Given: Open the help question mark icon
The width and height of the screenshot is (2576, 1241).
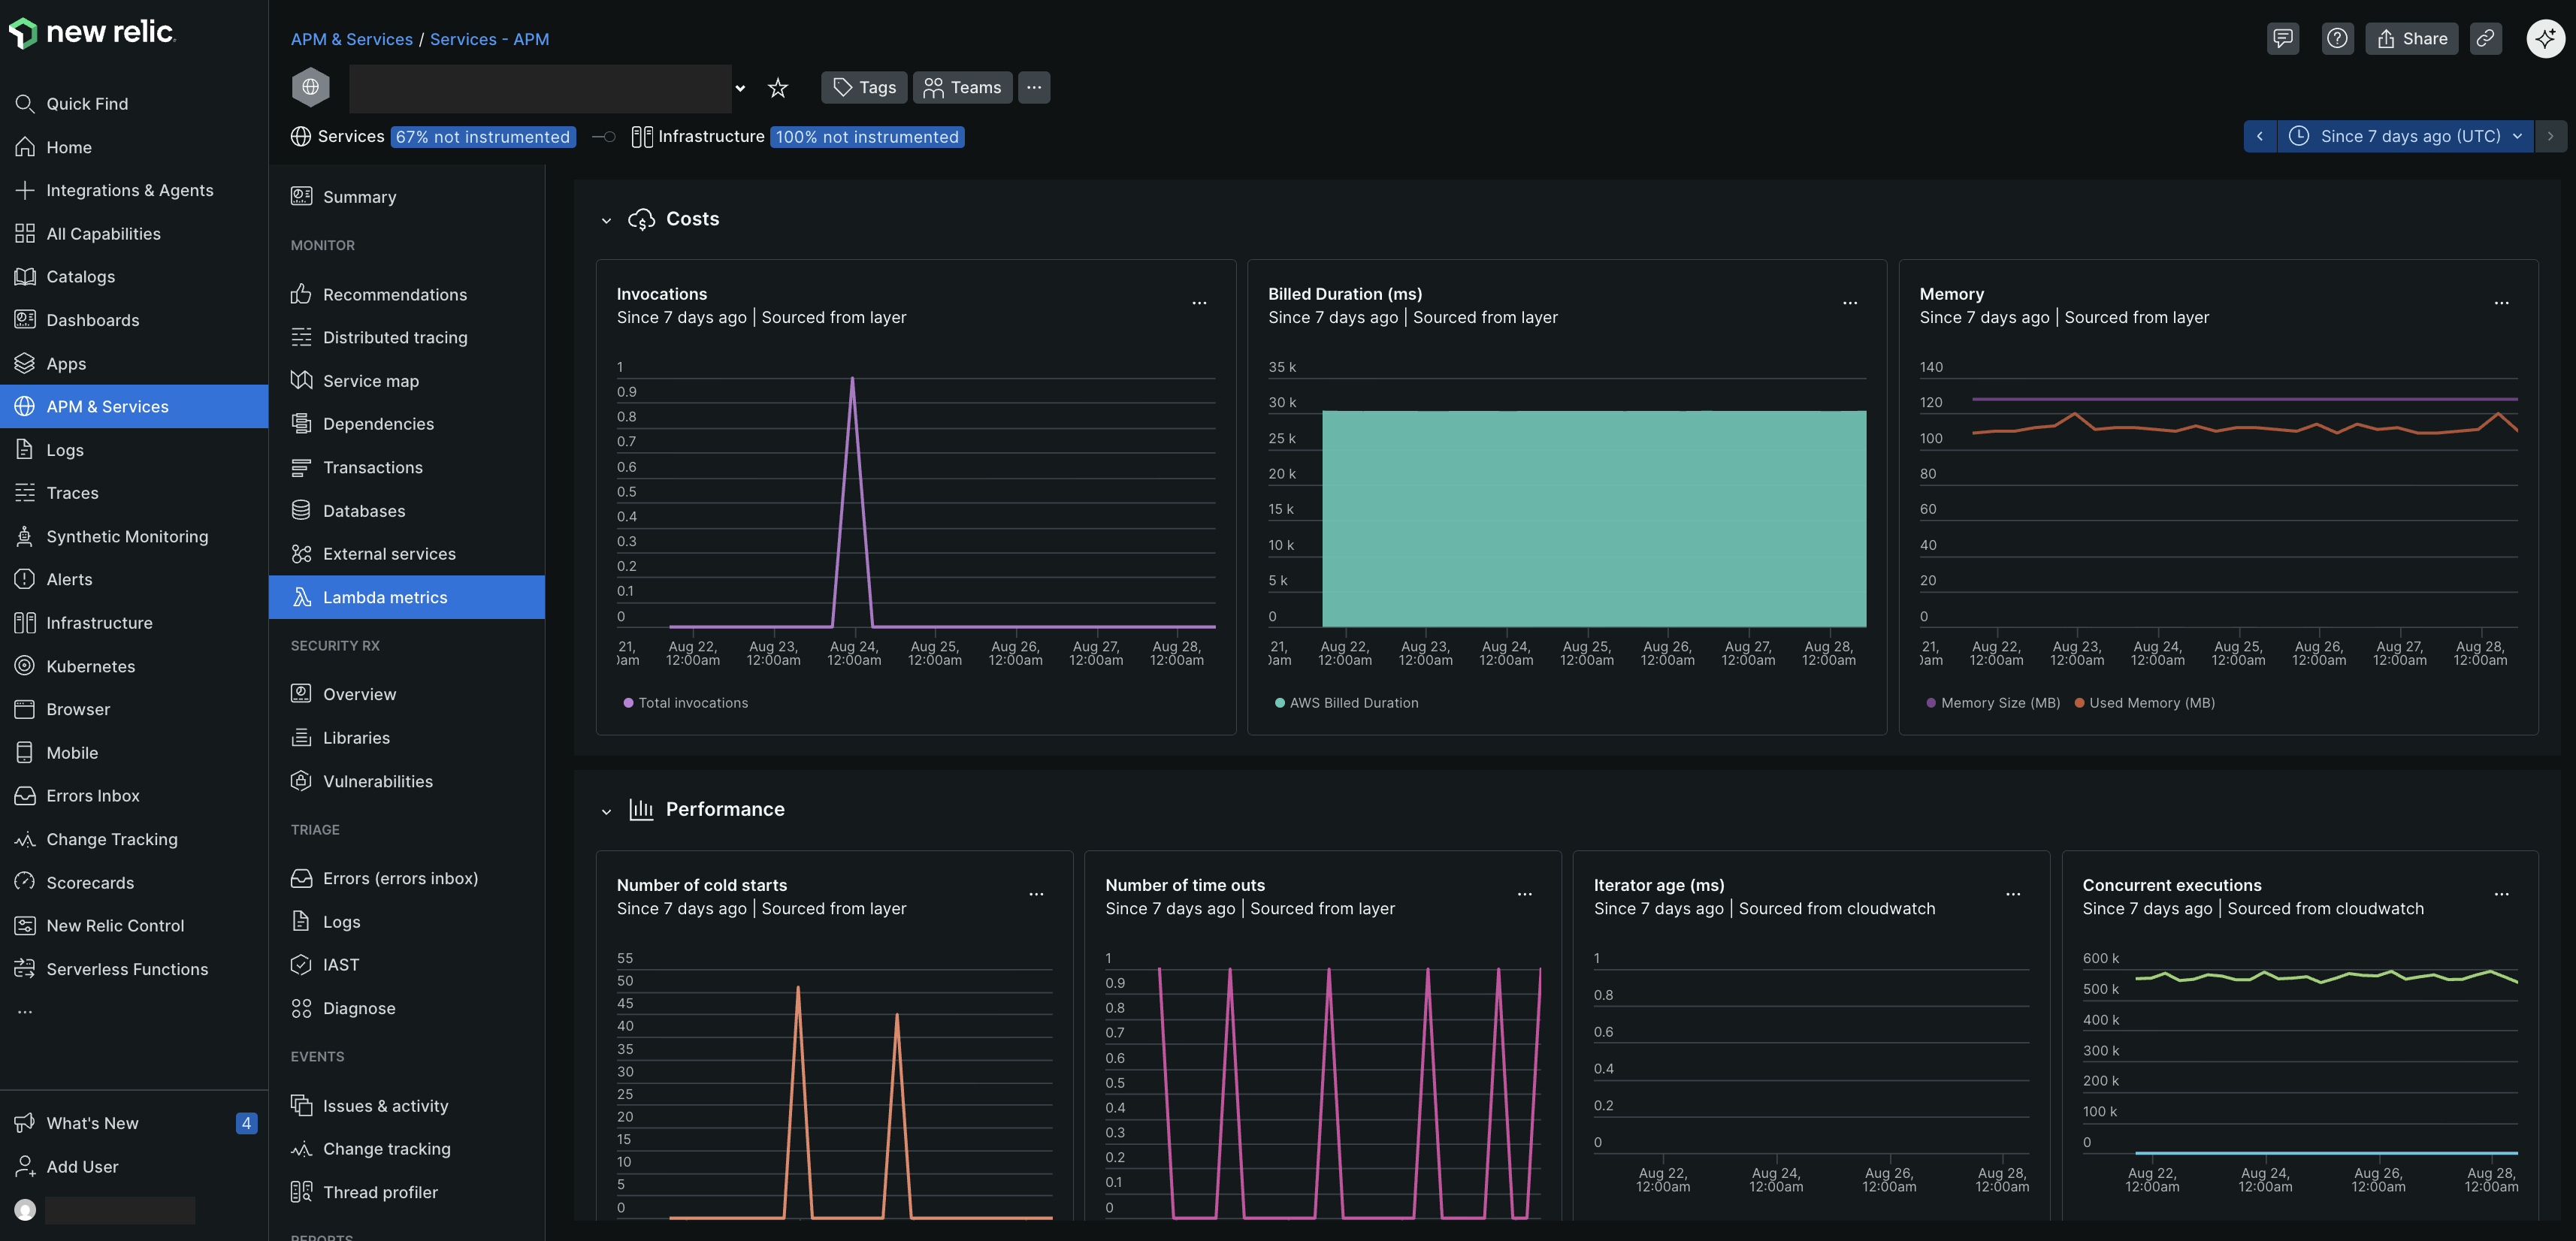Looking at the screenshot, I should pos(2337,38).
